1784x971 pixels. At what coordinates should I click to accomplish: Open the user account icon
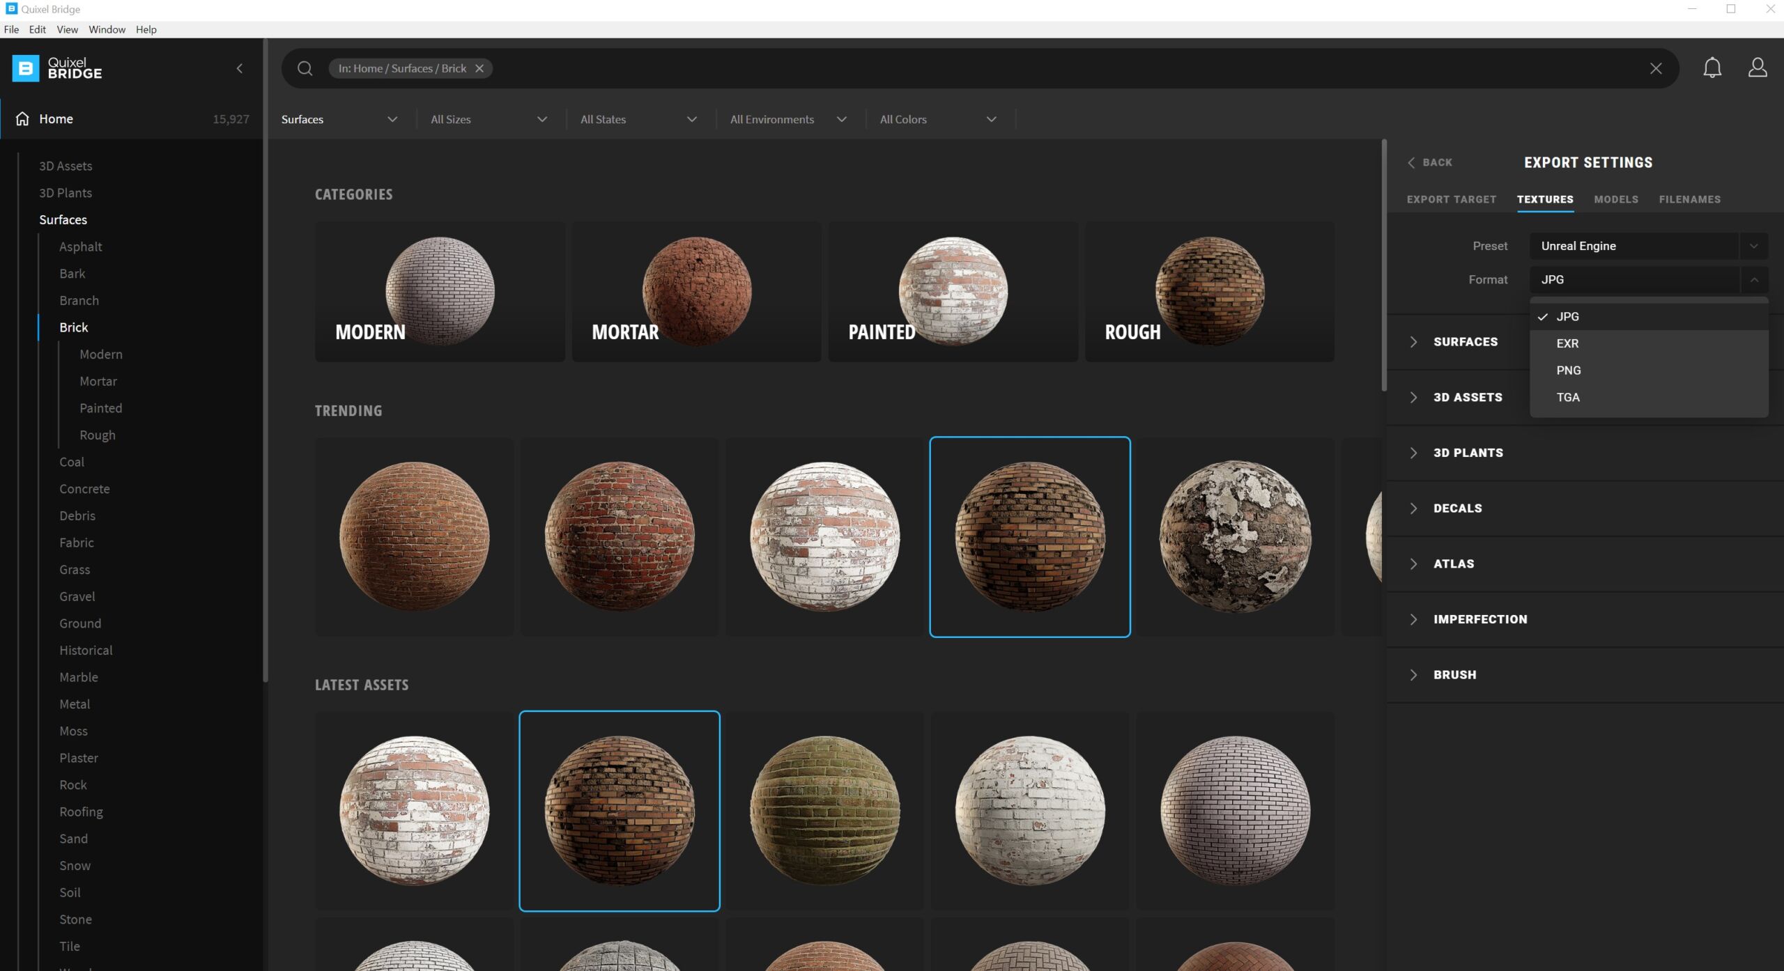[1758, 68]
